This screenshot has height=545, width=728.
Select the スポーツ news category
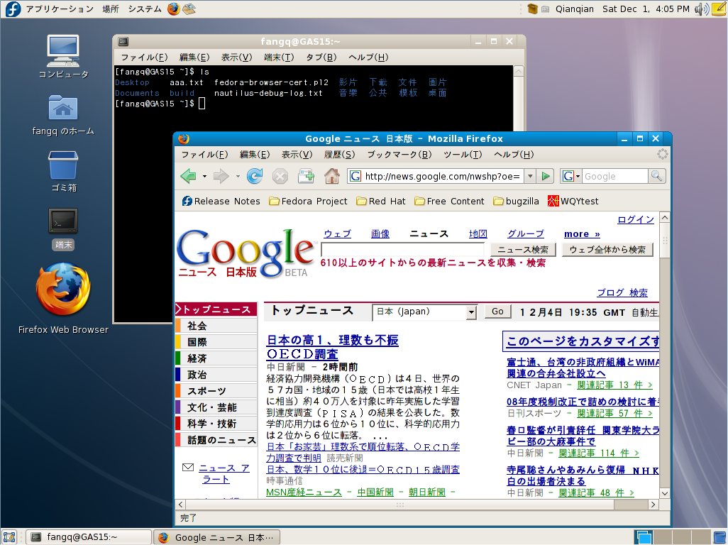pyautogui.click(x=216, y=391)
